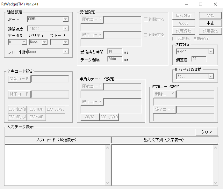The height and width of the screenshot is (189, 223).
Task: Click up arrow of 入力コード scrollbar
Action: tap(108, 148)
